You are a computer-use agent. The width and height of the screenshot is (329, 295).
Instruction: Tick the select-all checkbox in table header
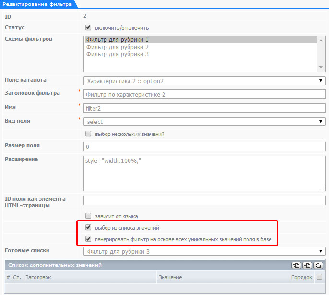coord(319,277)
